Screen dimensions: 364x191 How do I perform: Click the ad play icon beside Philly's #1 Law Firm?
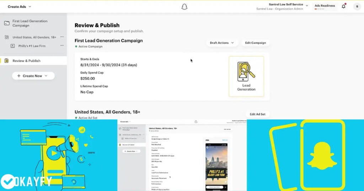tap(13, 46)
